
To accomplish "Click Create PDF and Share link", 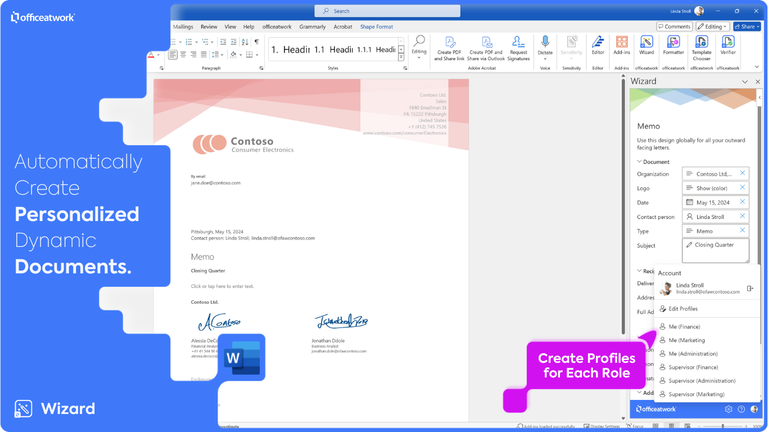I will coord(449,48).
